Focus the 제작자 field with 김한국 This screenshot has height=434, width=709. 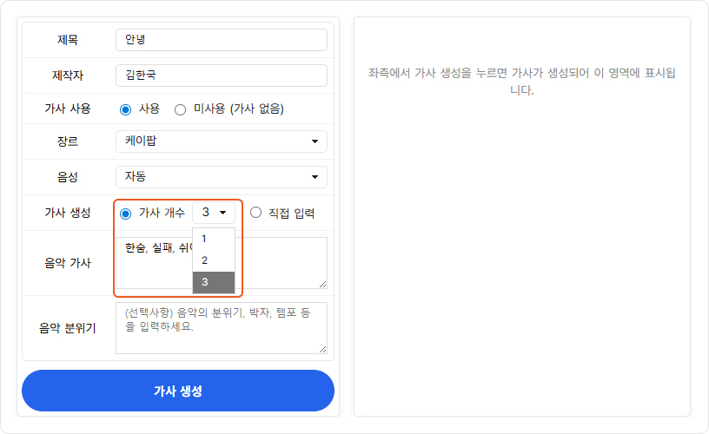click(221, 76)
